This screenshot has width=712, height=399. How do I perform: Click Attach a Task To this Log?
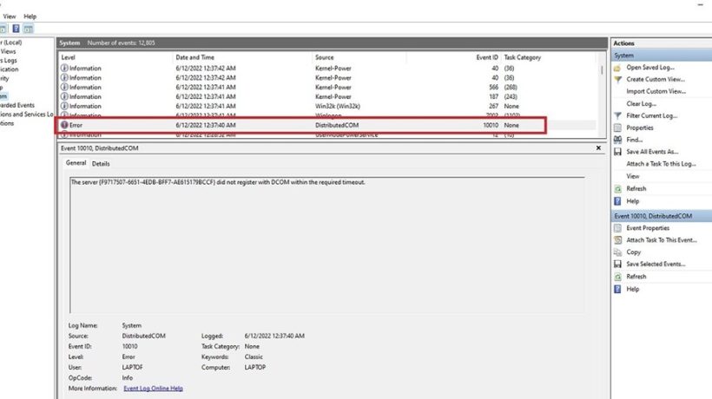(661, 164)
